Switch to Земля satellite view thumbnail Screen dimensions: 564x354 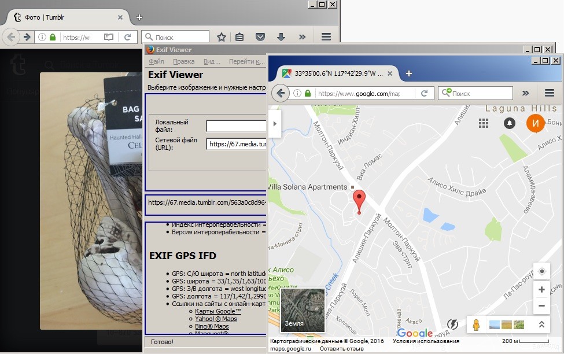(x=303, y=310)
